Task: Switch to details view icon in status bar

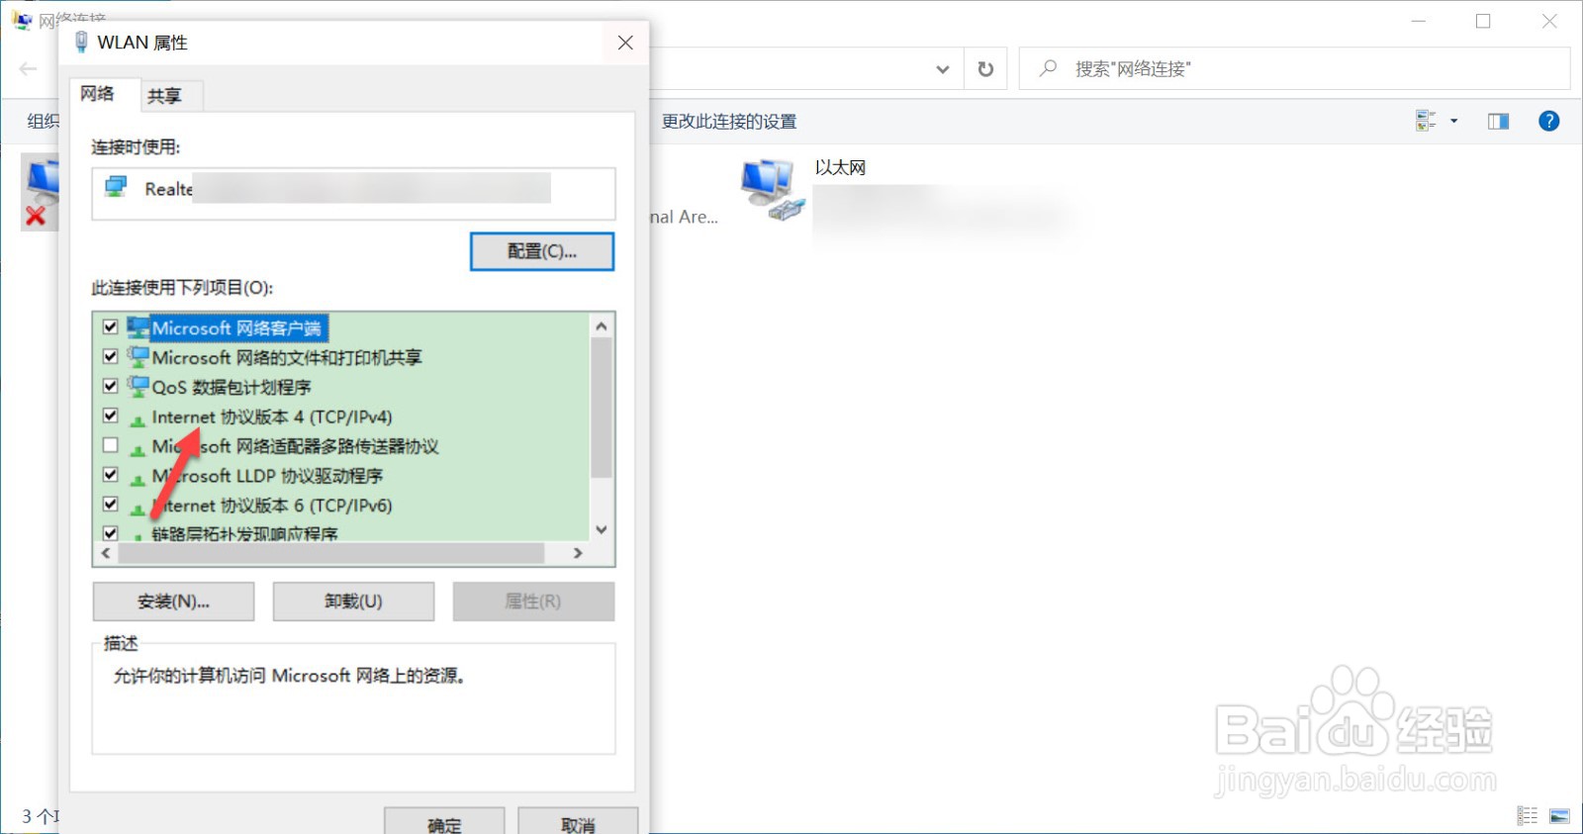Action: (1528, 816)
